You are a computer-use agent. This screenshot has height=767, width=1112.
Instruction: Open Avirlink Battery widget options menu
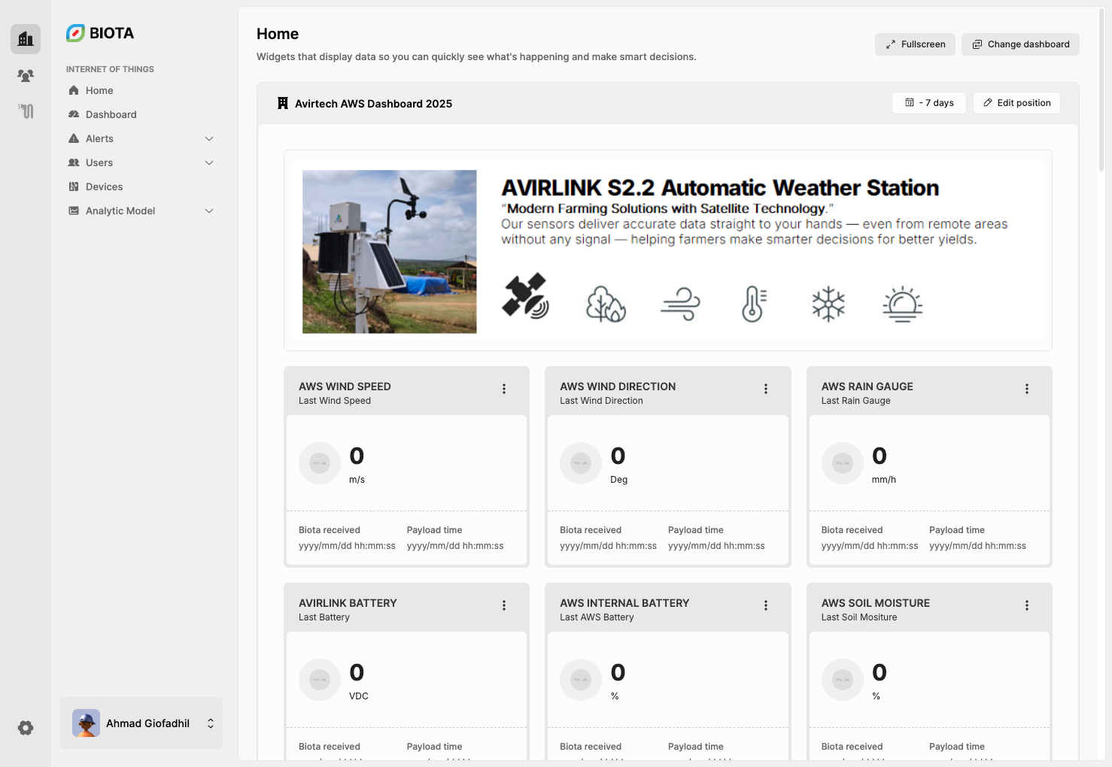pyautogui.click(x=504, y=605)
